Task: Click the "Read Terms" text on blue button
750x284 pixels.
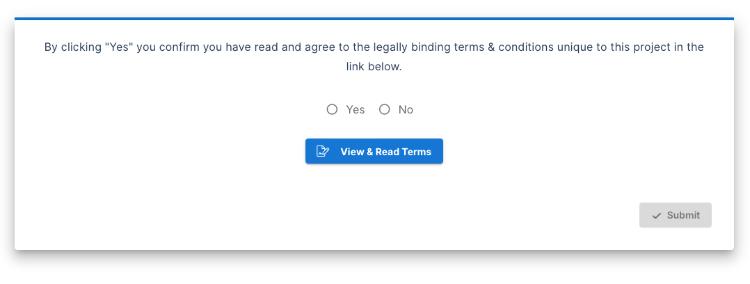Action: pos(404,152)
